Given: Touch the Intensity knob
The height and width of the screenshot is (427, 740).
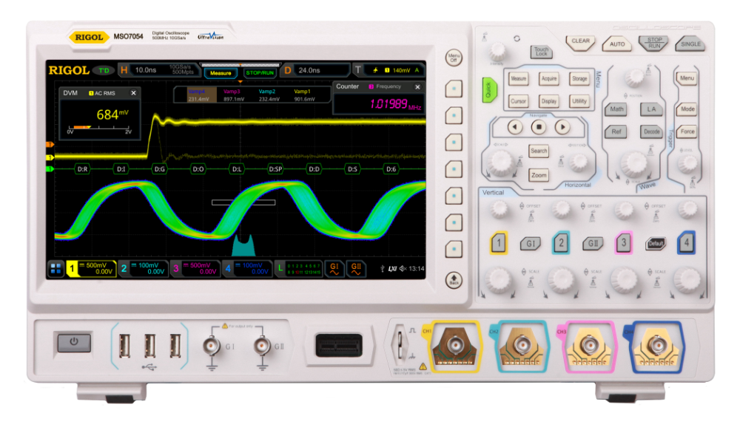Looking at the screenshot, I should [497, 51].
